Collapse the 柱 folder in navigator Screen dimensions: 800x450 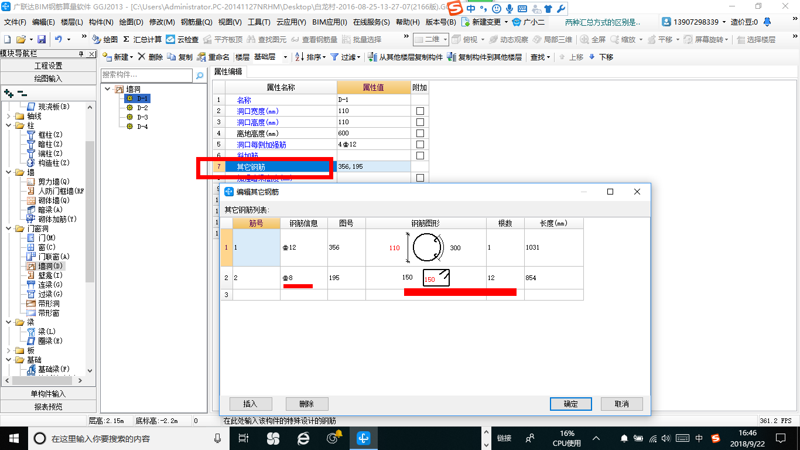9,125
